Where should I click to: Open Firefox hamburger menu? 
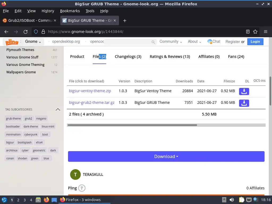[266, 32]
